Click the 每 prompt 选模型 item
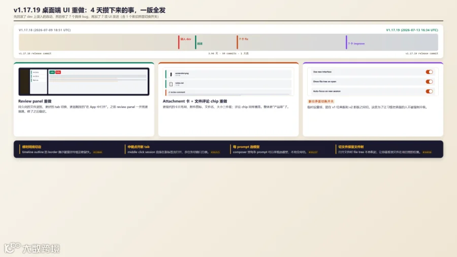The width and height of the screenshot is (457, 257). click(x=246, y=147)
